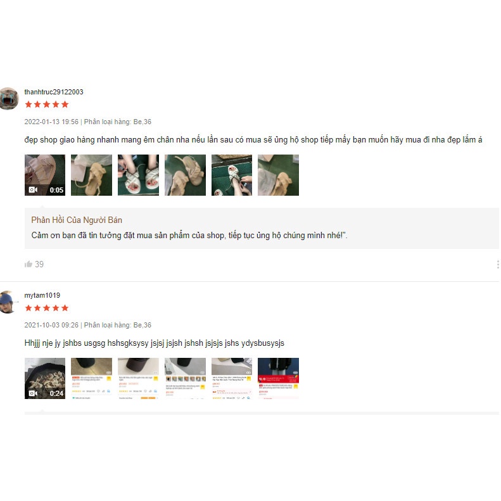Open thanhtruc29122003's avatar picture
The image size is (501, 501).
click(9, 99)
